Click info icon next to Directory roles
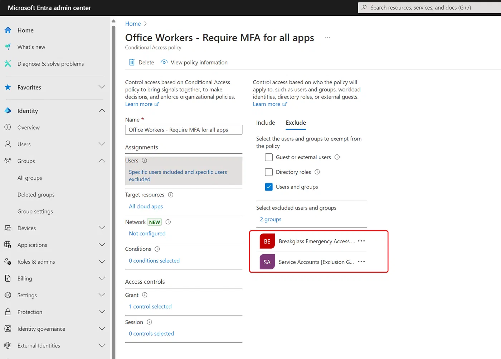This screenshot has height=359, width=501. click(x=317, y=172)
